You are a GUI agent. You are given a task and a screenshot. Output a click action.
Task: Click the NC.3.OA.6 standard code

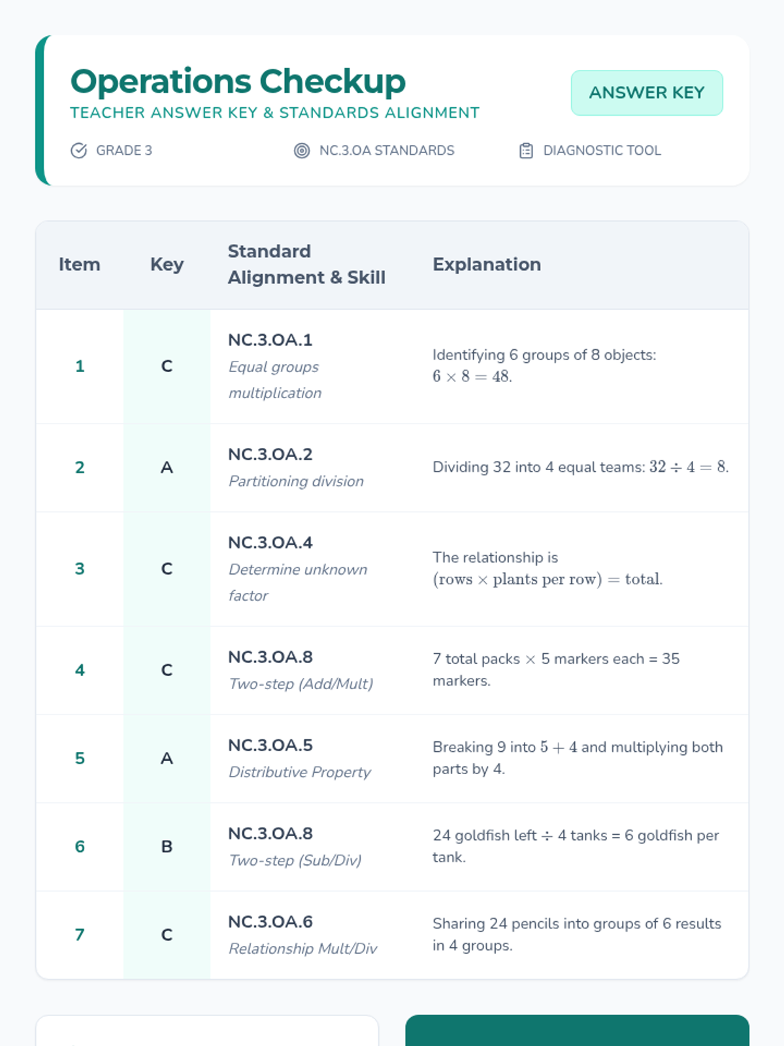pos(270,922)
